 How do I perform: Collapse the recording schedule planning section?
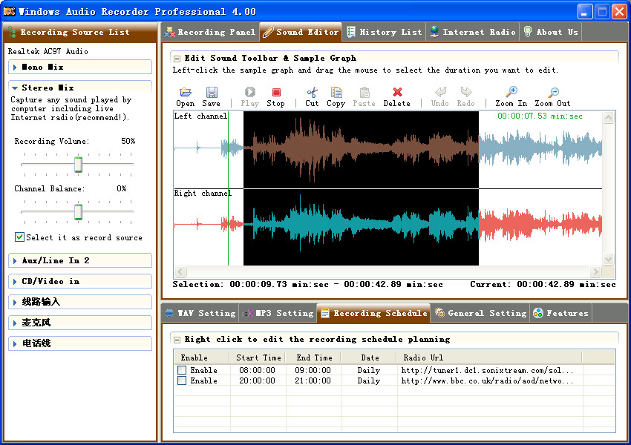177,340
